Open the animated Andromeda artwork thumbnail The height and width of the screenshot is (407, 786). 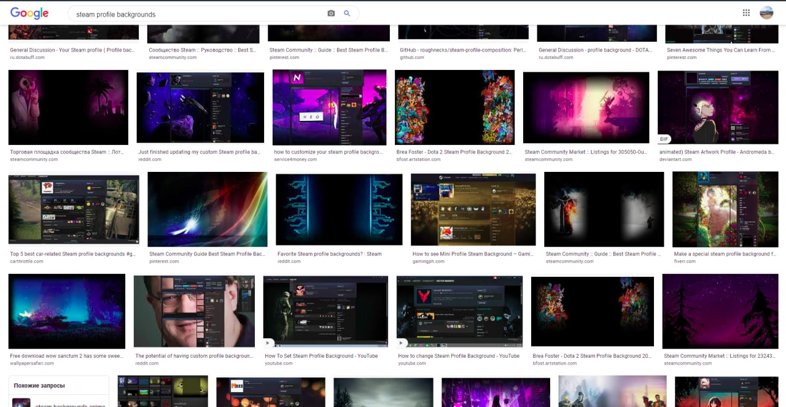click(718, 107)
